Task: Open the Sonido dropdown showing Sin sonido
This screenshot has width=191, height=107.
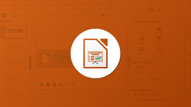Action: coord(165,79)
